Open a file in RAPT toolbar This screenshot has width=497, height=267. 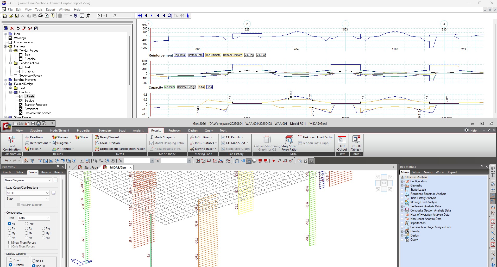point(11,16)
